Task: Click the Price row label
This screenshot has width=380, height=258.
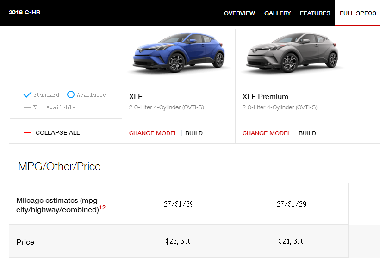Action: tap(25, 242)
